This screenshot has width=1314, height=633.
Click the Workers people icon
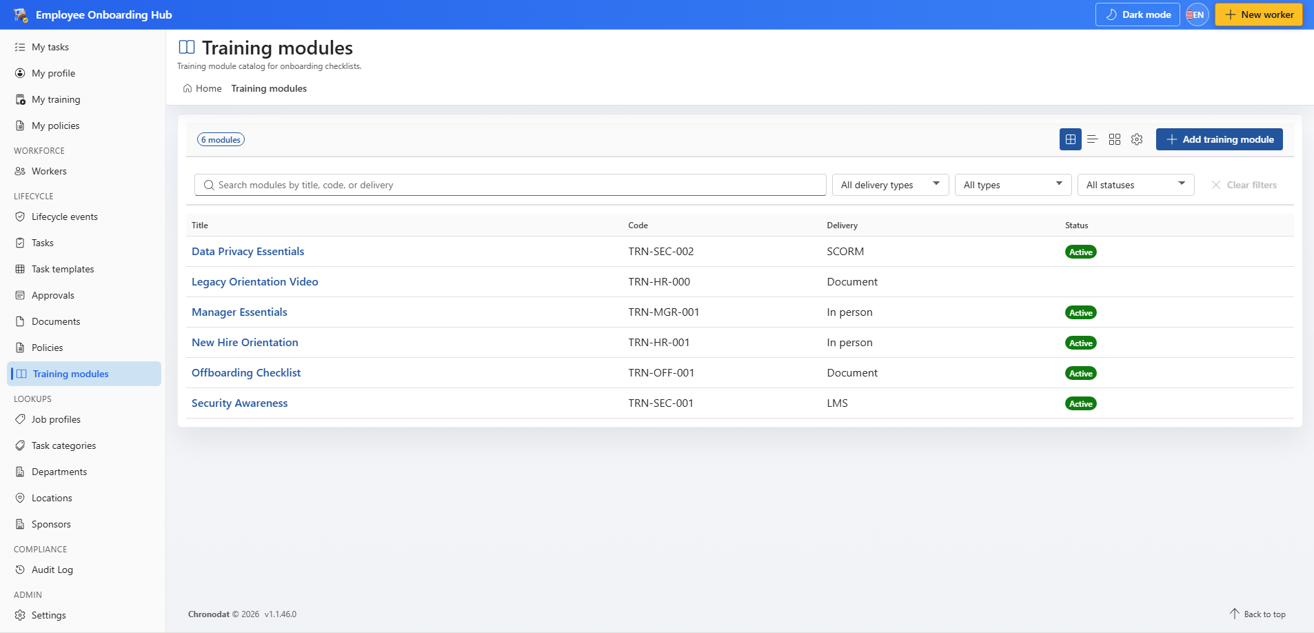tap(20, 171)
